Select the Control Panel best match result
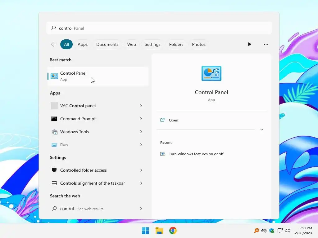The image size is (318, 238). [x=98, y=76]
